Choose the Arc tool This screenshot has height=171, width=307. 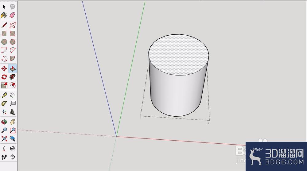tap(4, 50)
